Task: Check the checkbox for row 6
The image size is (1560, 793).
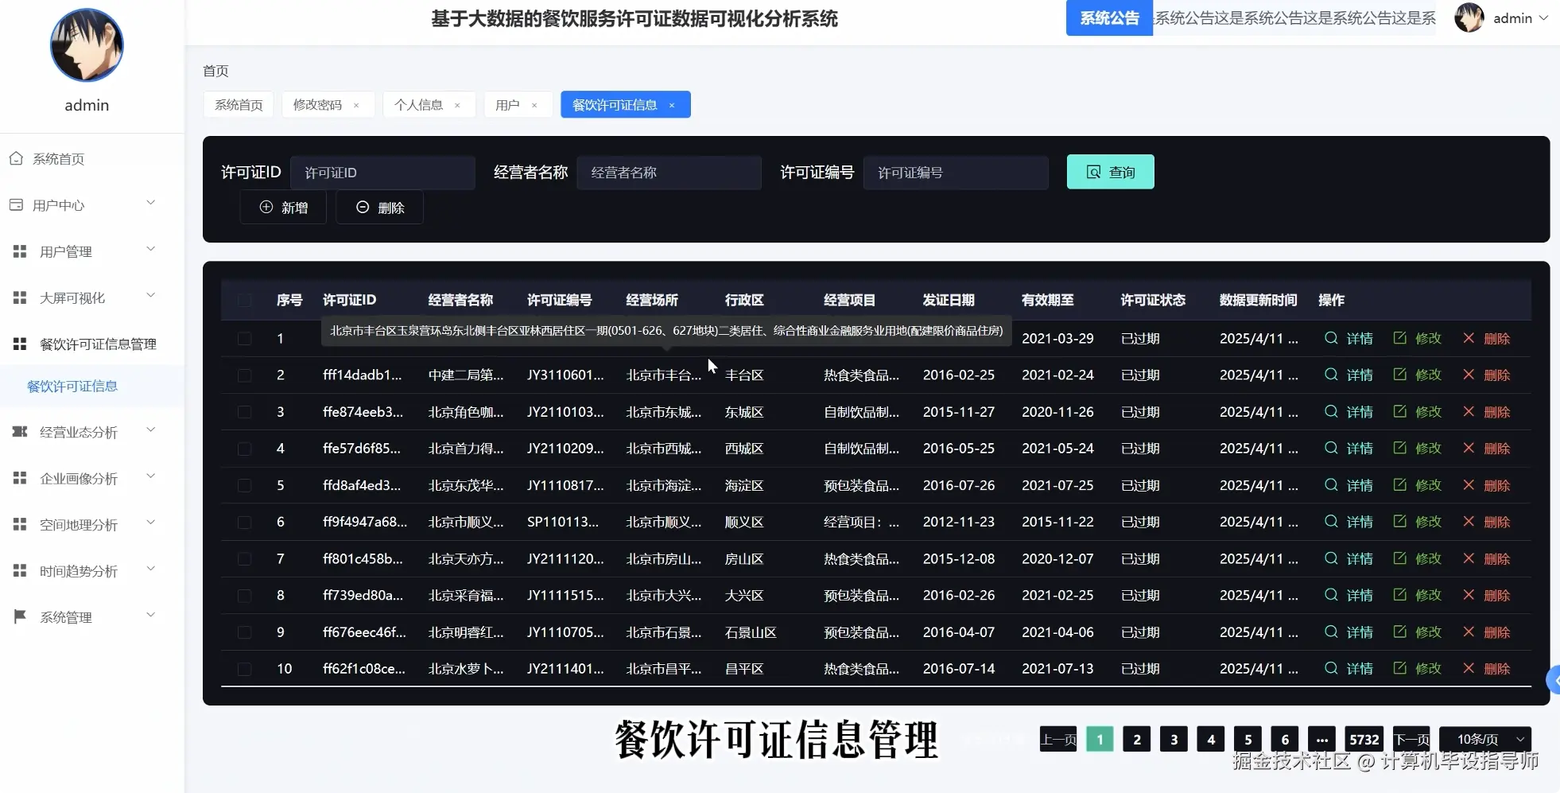Action: [x=245, y=522]
